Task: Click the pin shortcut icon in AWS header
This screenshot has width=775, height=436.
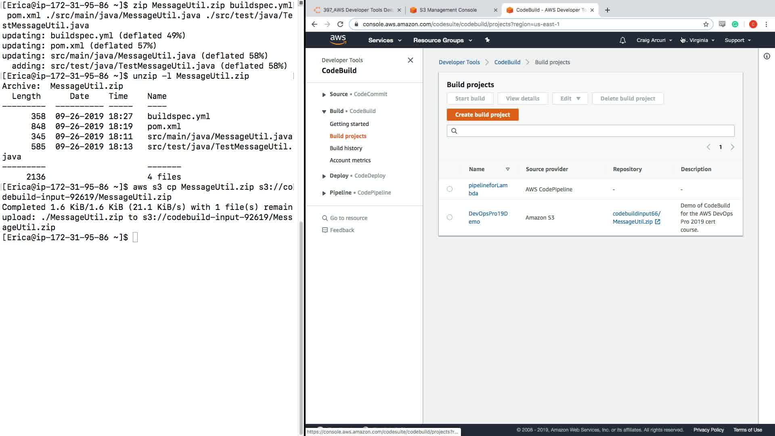Action: pyautogui.click(x=487, y=40)
